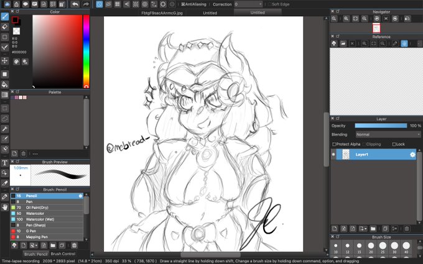
Task: Open the Blending mode dropdown
Action: point(388,134)
